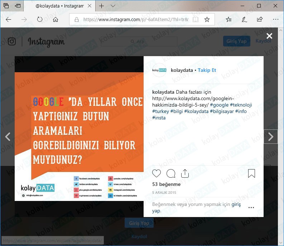
Task: Click the comment speech bubble icon
Action: coord(171,173)
